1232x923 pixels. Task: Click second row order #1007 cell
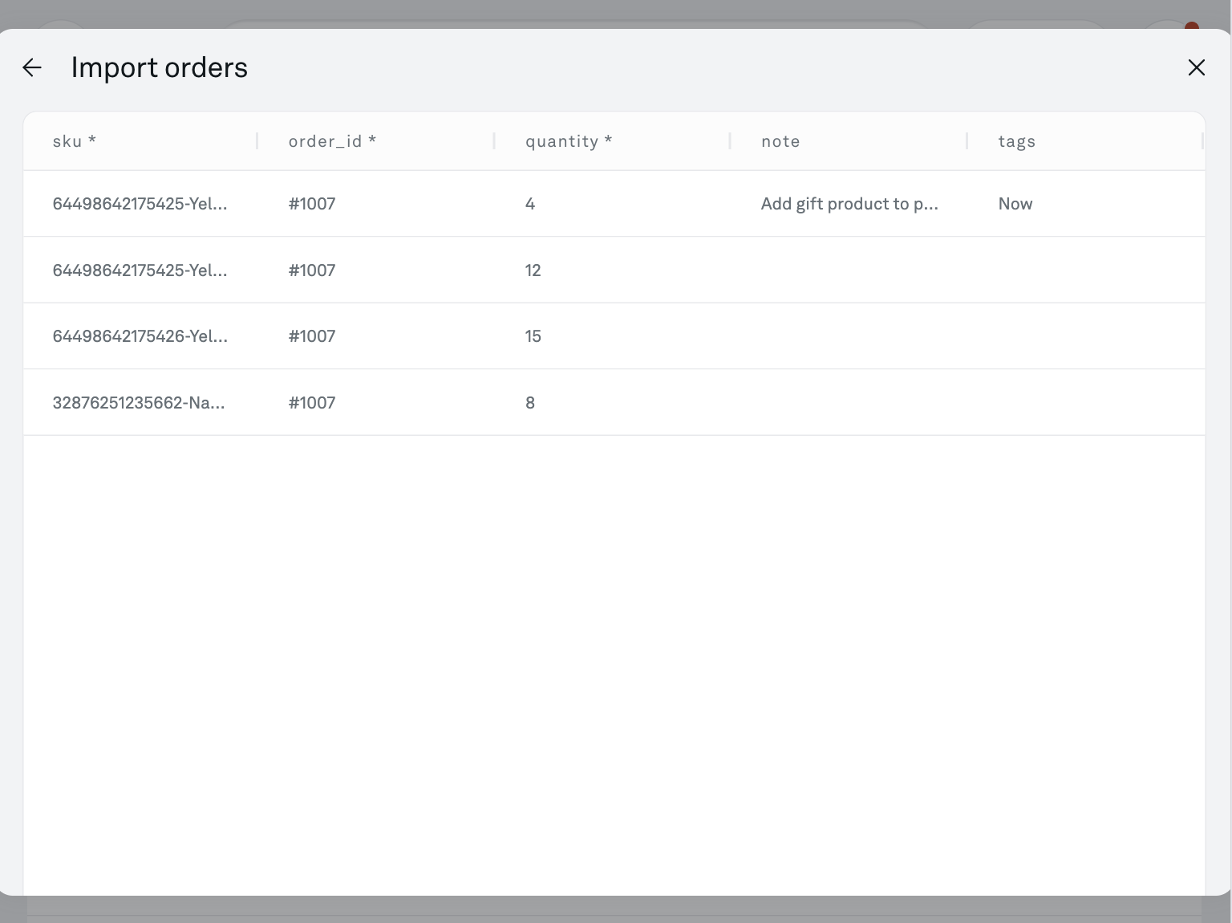point(312,270)
